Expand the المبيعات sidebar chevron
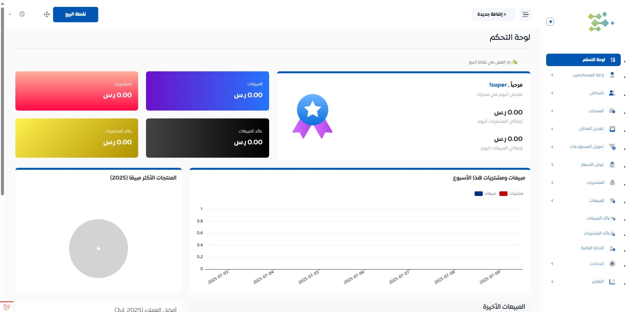 [x=552, y=200]
